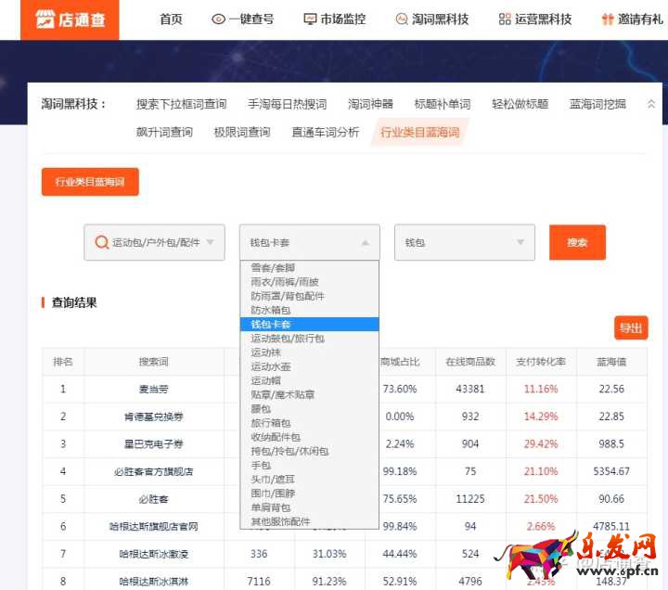Collapse the tool list with the double chevron
Viewport: 668px width, 590px height.
pyautogui.click(x=651, y=105)
